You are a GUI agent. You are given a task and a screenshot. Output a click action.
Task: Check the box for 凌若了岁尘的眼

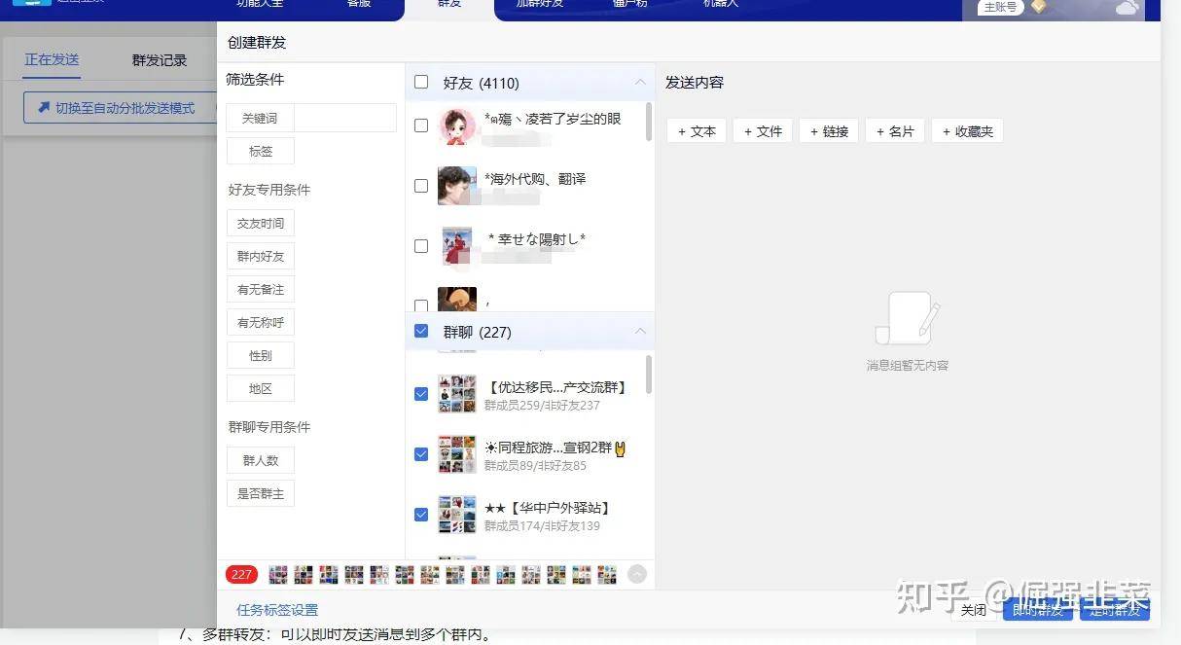421,125
